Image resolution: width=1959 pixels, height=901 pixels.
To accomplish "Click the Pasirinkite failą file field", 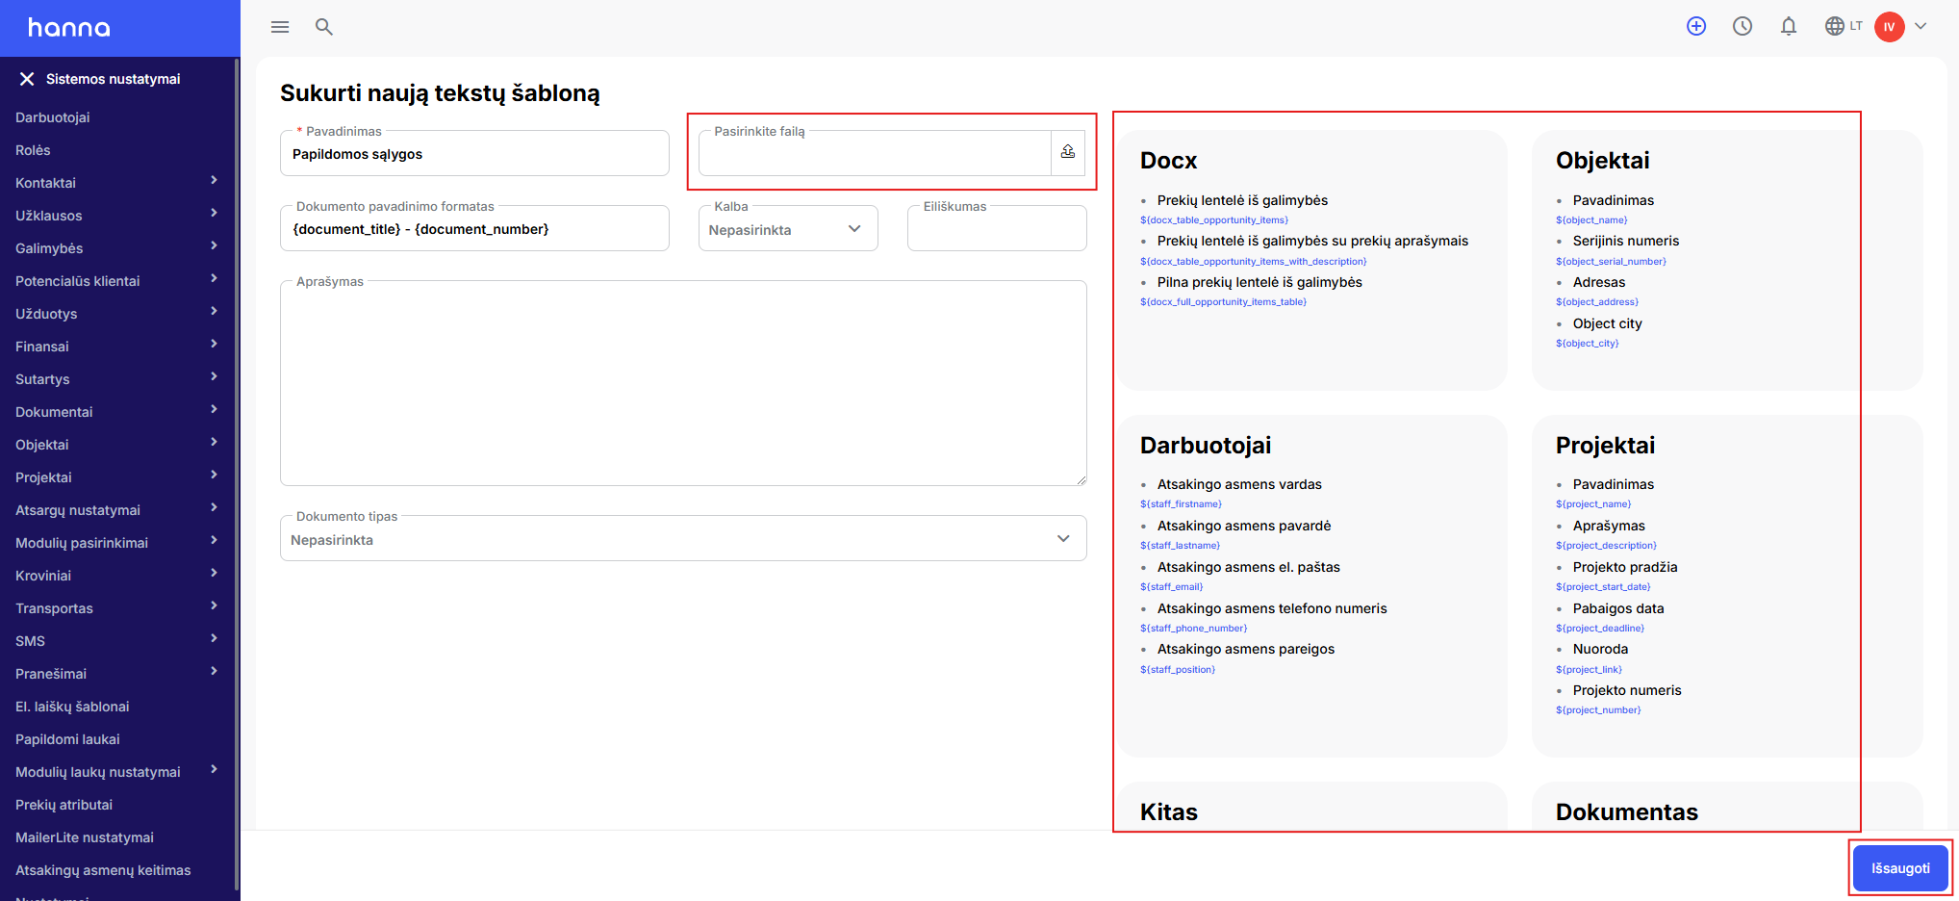I will pos(875,153).
